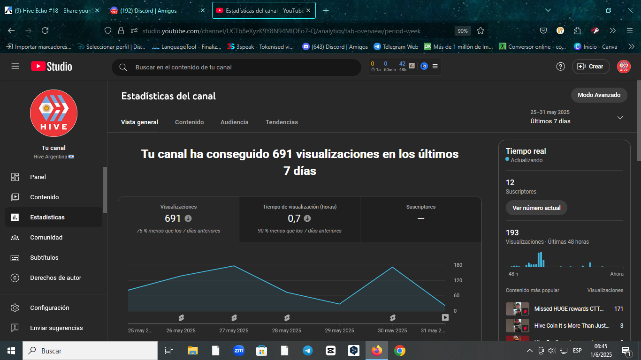Click the Windows Start button

click(11, 351)
